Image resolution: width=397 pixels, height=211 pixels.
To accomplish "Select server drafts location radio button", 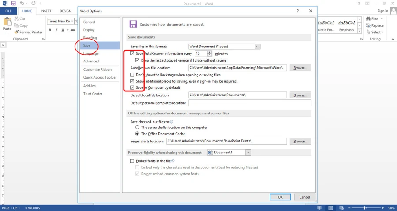I will pos(137,127).
